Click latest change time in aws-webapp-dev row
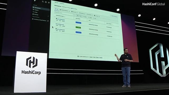 click(x=109, y=27)
